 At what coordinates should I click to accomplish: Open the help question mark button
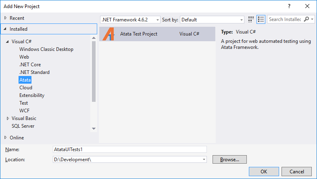289,6
